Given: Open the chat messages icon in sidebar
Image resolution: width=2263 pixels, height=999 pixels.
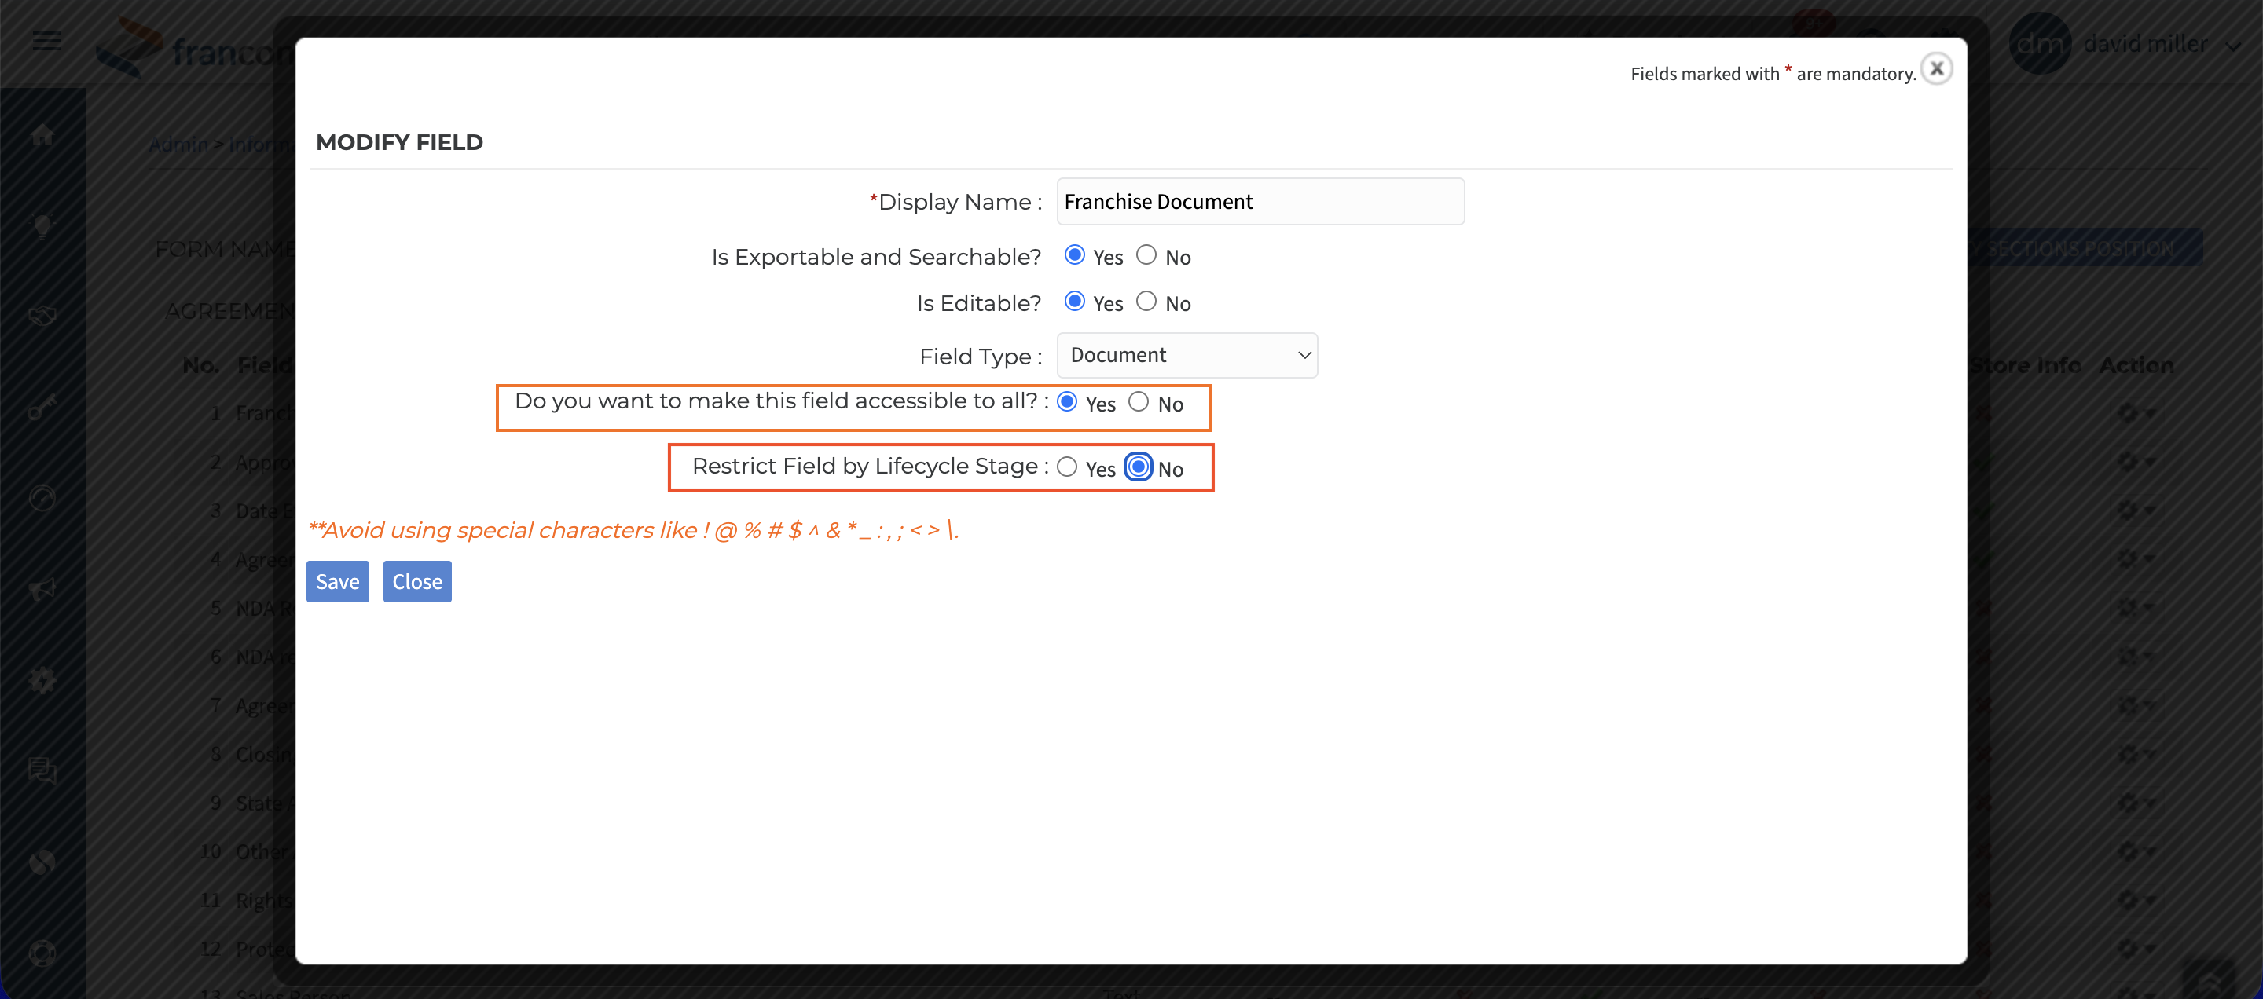Looking at the screenshot, I should pyautogui.click(x=42, y=770).
